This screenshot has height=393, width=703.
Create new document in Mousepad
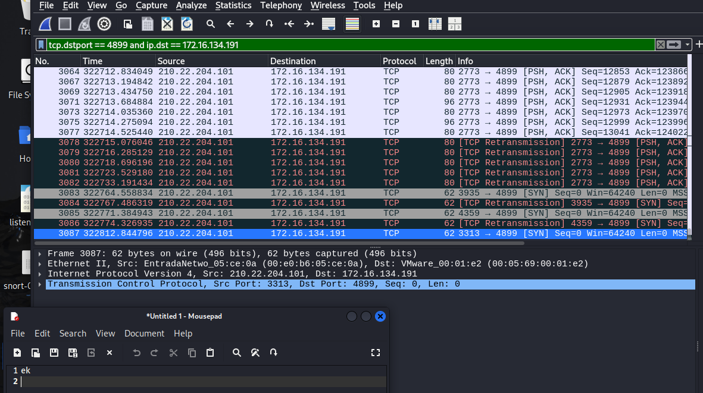point(17,353)
